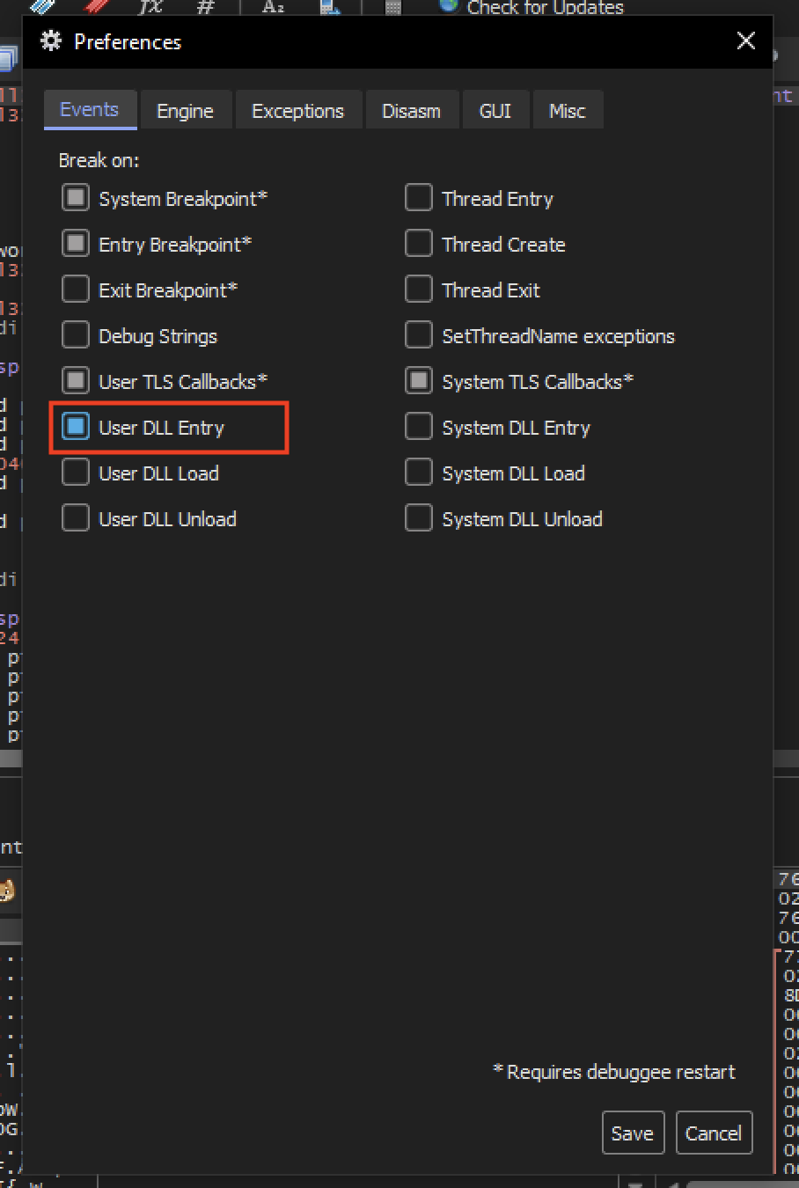This screenshot has height=1188, width=799.
Task: Enable the Thread Create checkbox
Action: (x=419, y=244)
